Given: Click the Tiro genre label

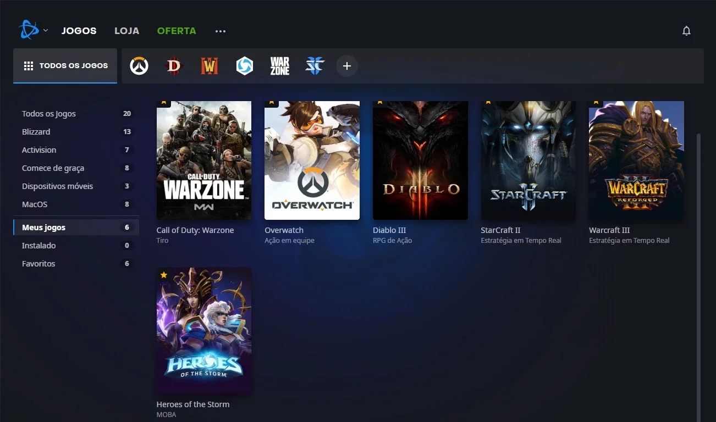Looking at the screenshot, I should pos(162,241).
